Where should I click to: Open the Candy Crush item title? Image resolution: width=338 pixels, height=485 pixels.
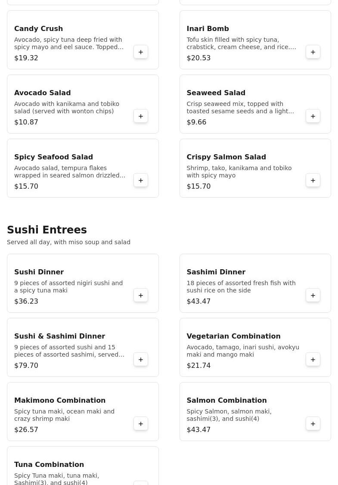pyautogui.click(x=39, y=28)
